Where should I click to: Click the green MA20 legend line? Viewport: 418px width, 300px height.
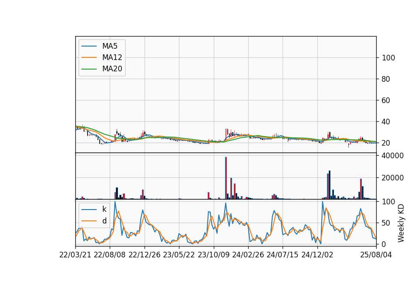[x=89, y=69]
